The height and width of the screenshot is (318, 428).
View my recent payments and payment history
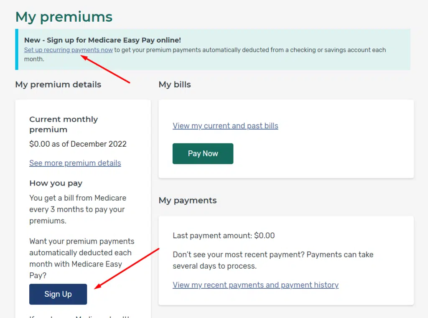[255, 285]
